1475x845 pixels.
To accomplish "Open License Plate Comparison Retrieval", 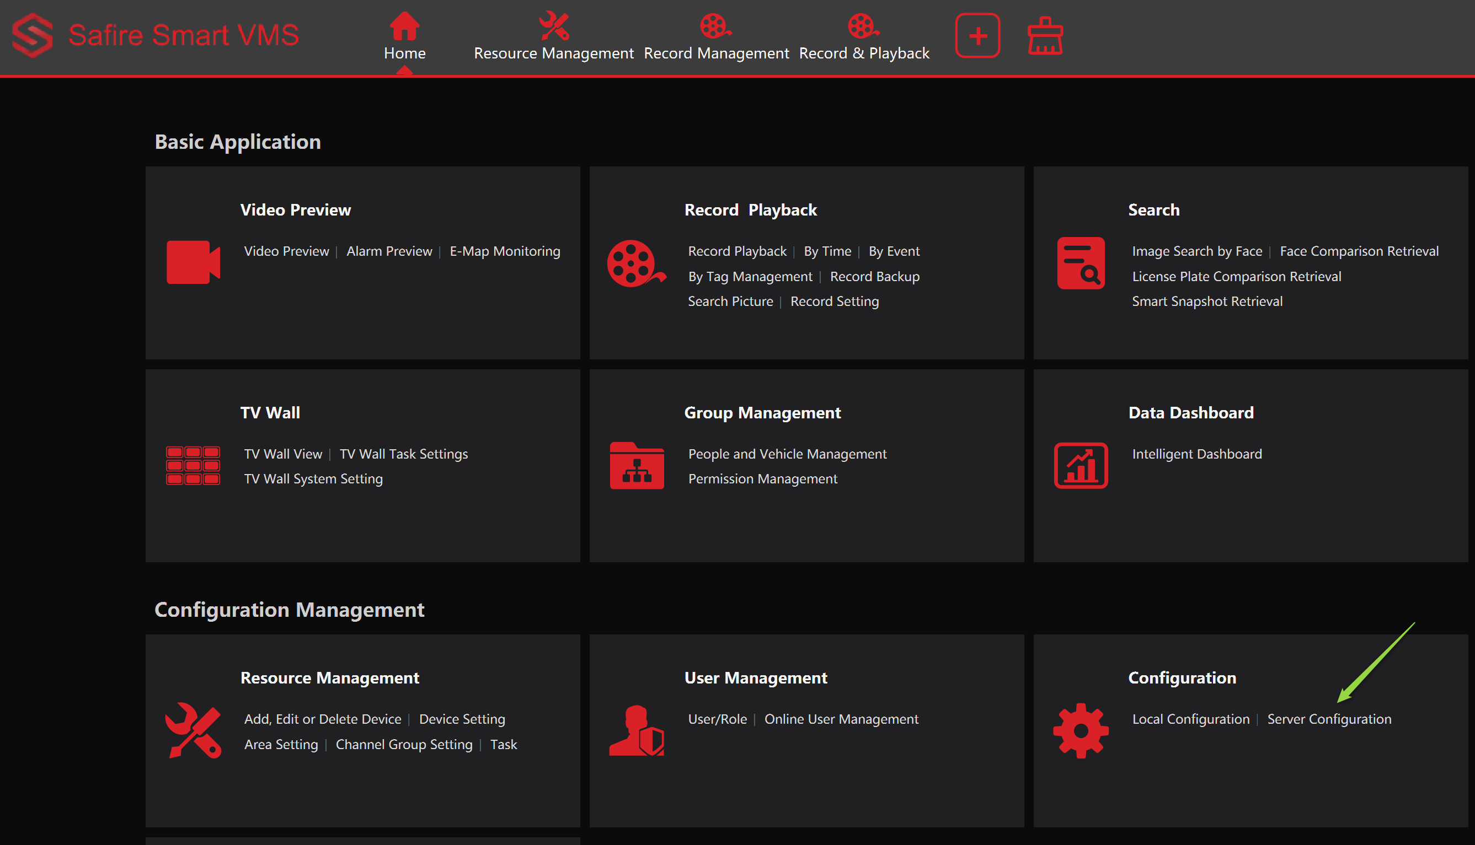I will pyautogui.click(x=1236, y=276).
